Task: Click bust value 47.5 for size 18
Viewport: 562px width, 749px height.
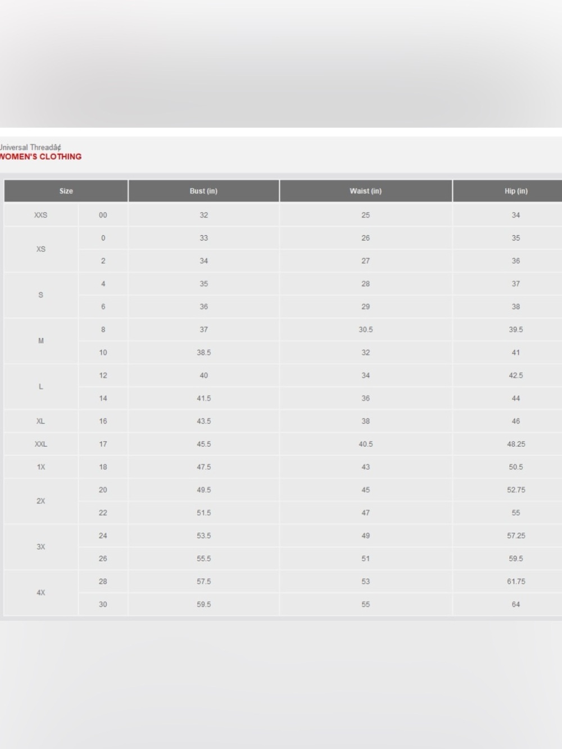Action: [x=203, y=467]
